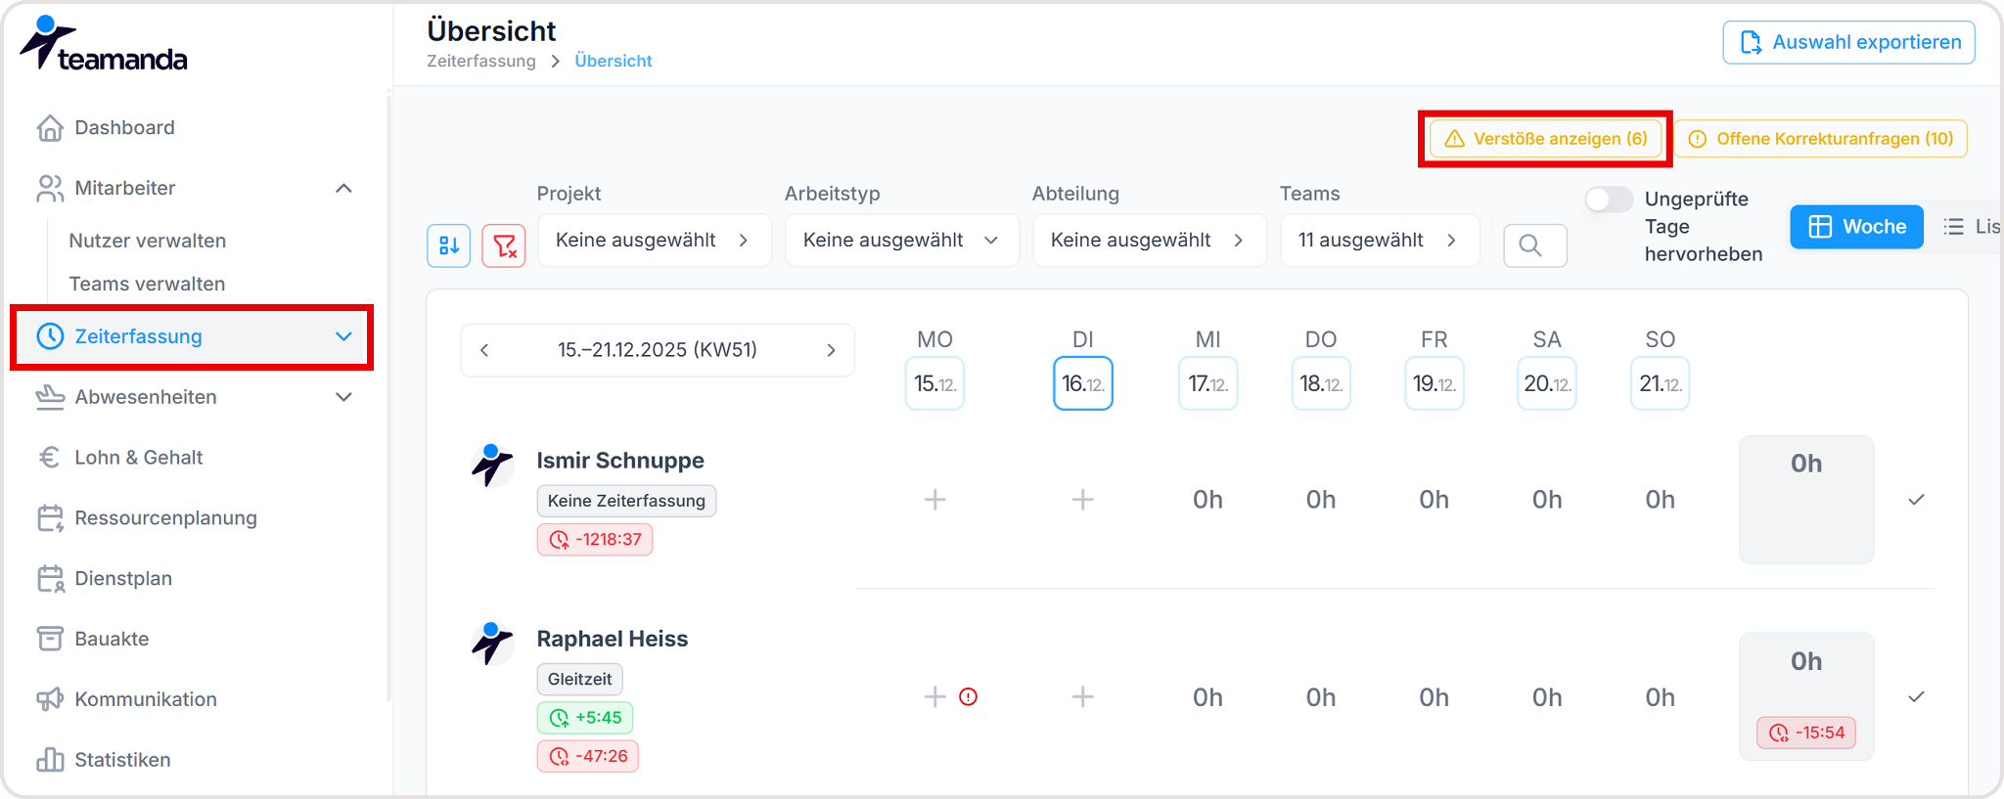The width and height of the screenshot is (2004, 799).
Task: Add Tuesday entry for Raphael Heiss
Action: point(1082,696)
